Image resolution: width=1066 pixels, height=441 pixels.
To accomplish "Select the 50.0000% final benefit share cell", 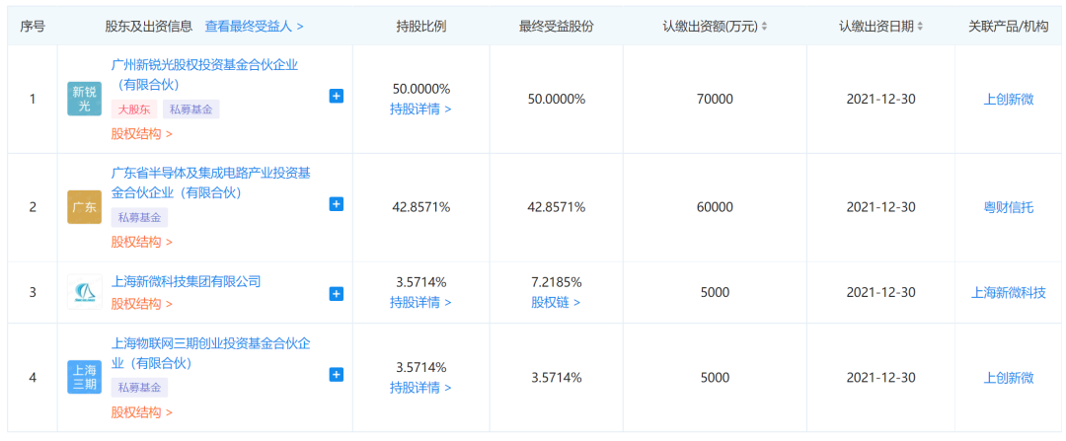I will [556, 100].
